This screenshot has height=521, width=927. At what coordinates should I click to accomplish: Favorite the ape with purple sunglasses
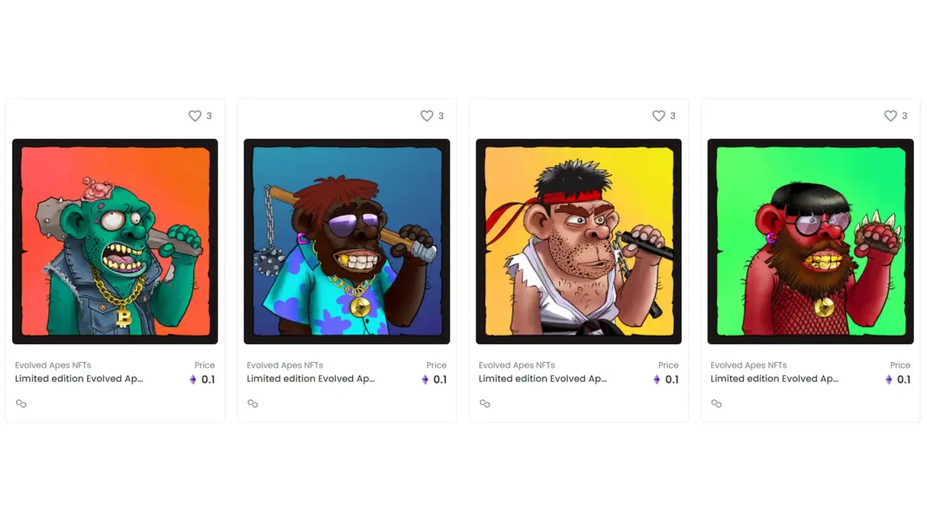(x=427, y=116)
